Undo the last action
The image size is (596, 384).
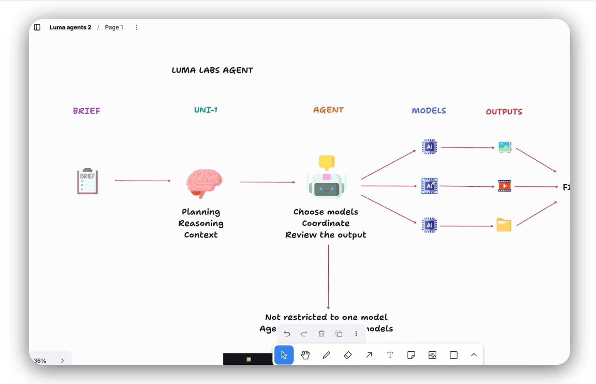pos(287,334)
